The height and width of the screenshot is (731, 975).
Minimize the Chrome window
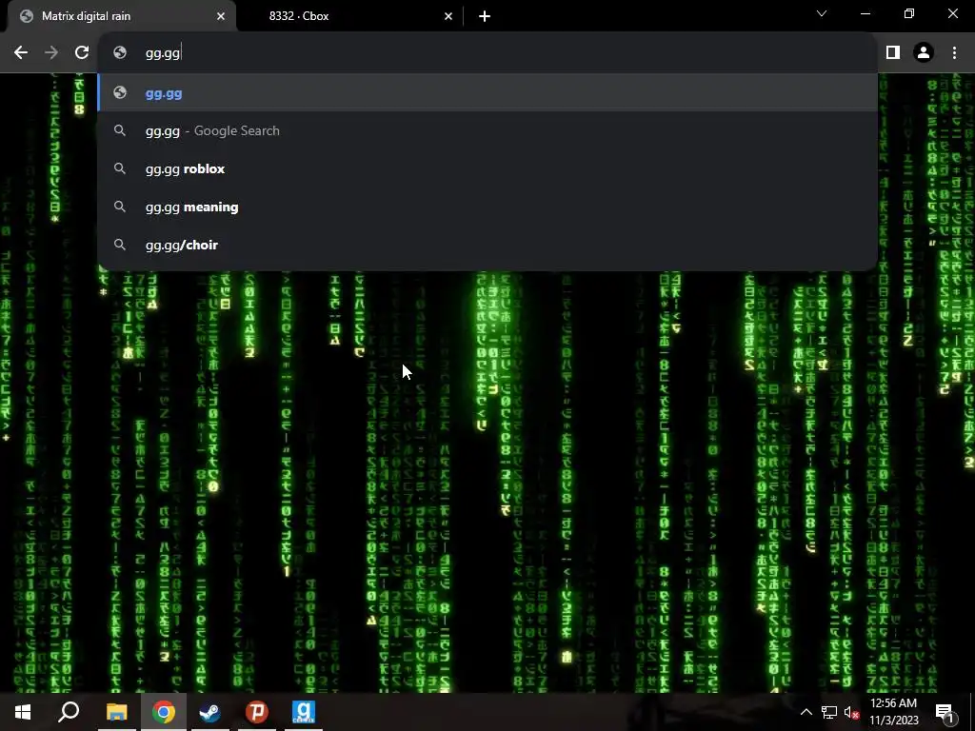[866, 13]
